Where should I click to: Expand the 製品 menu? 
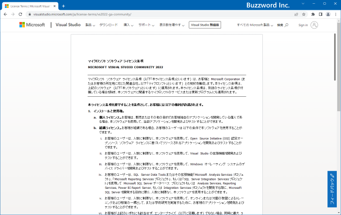pyautogui.click(x=90, y=25)
